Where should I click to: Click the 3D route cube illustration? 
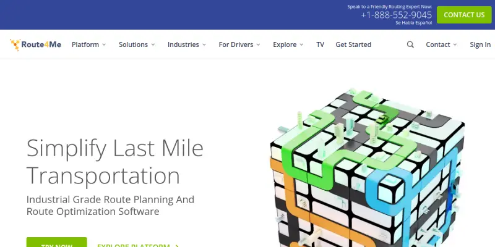click(367, 168)
